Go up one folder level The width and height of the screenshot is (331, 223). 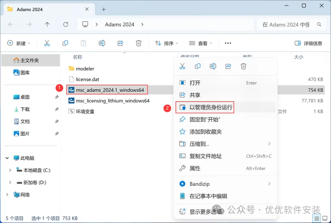47,24
